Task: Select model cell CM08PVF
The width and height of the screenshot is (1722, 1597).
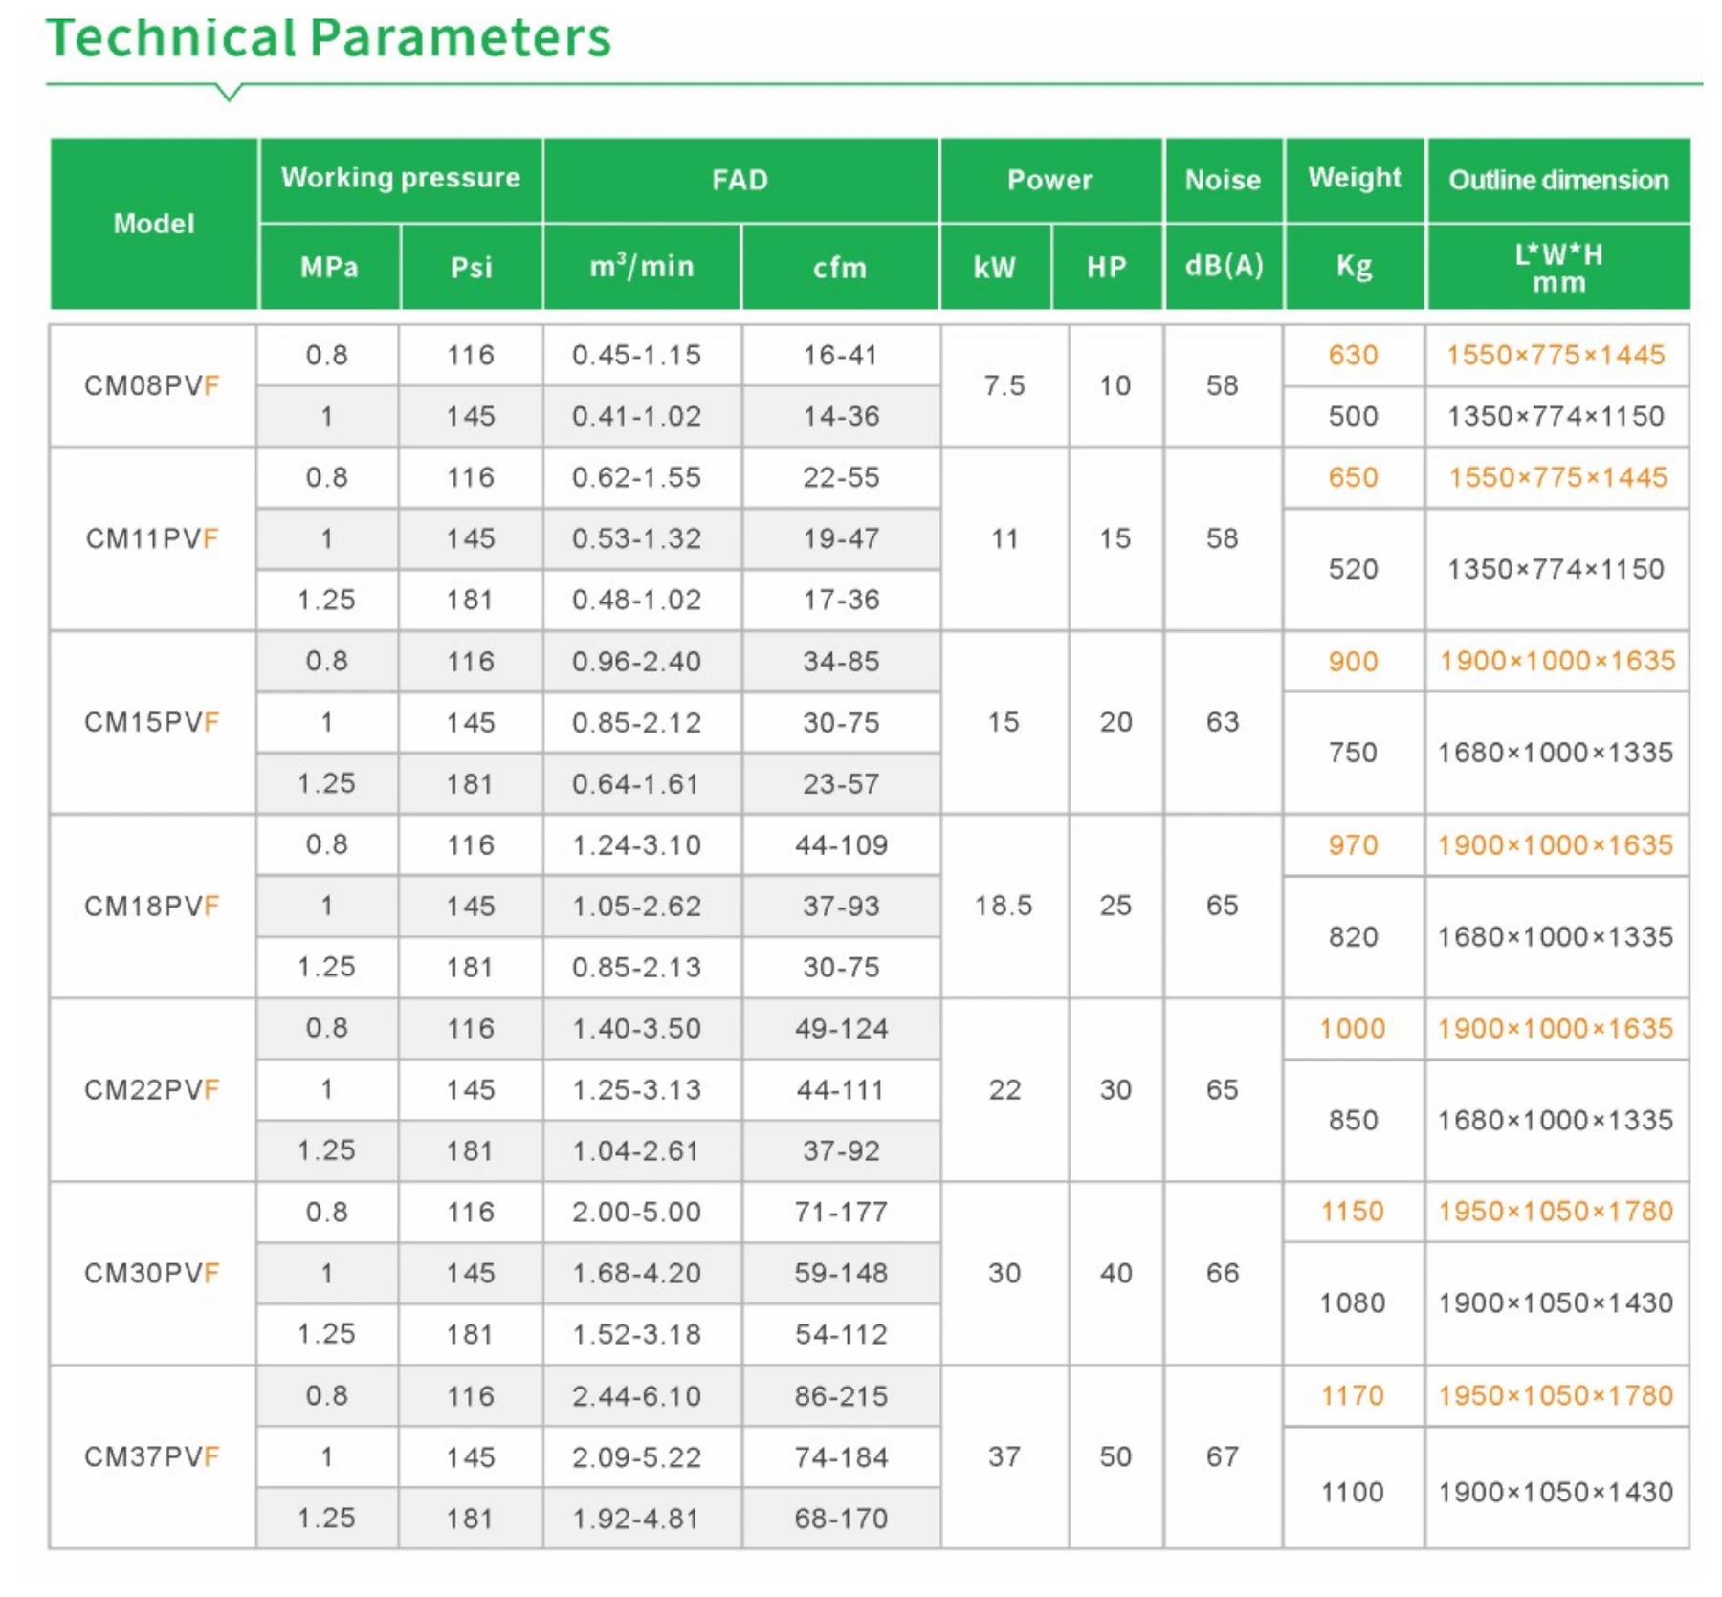Action: click(152, 385)
